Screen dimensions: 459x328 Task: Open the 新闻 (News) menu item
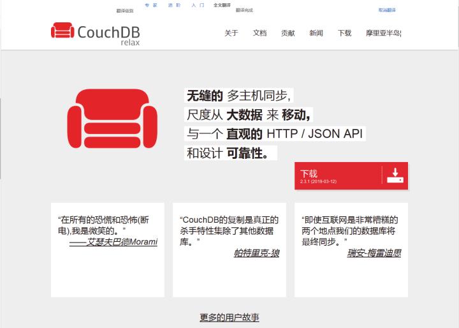(316, 33)
